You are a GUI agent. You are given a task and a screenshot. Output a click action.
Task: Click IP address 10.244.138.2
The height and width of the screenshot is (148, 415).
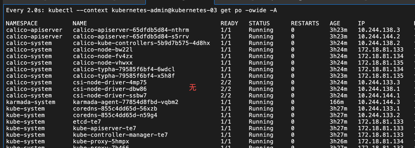[379, 43]
